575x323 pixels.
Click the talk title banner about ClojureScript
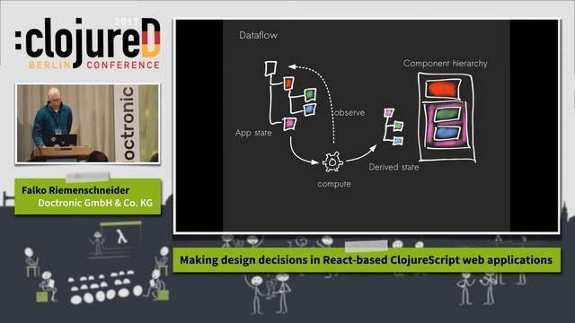[367, 260]
